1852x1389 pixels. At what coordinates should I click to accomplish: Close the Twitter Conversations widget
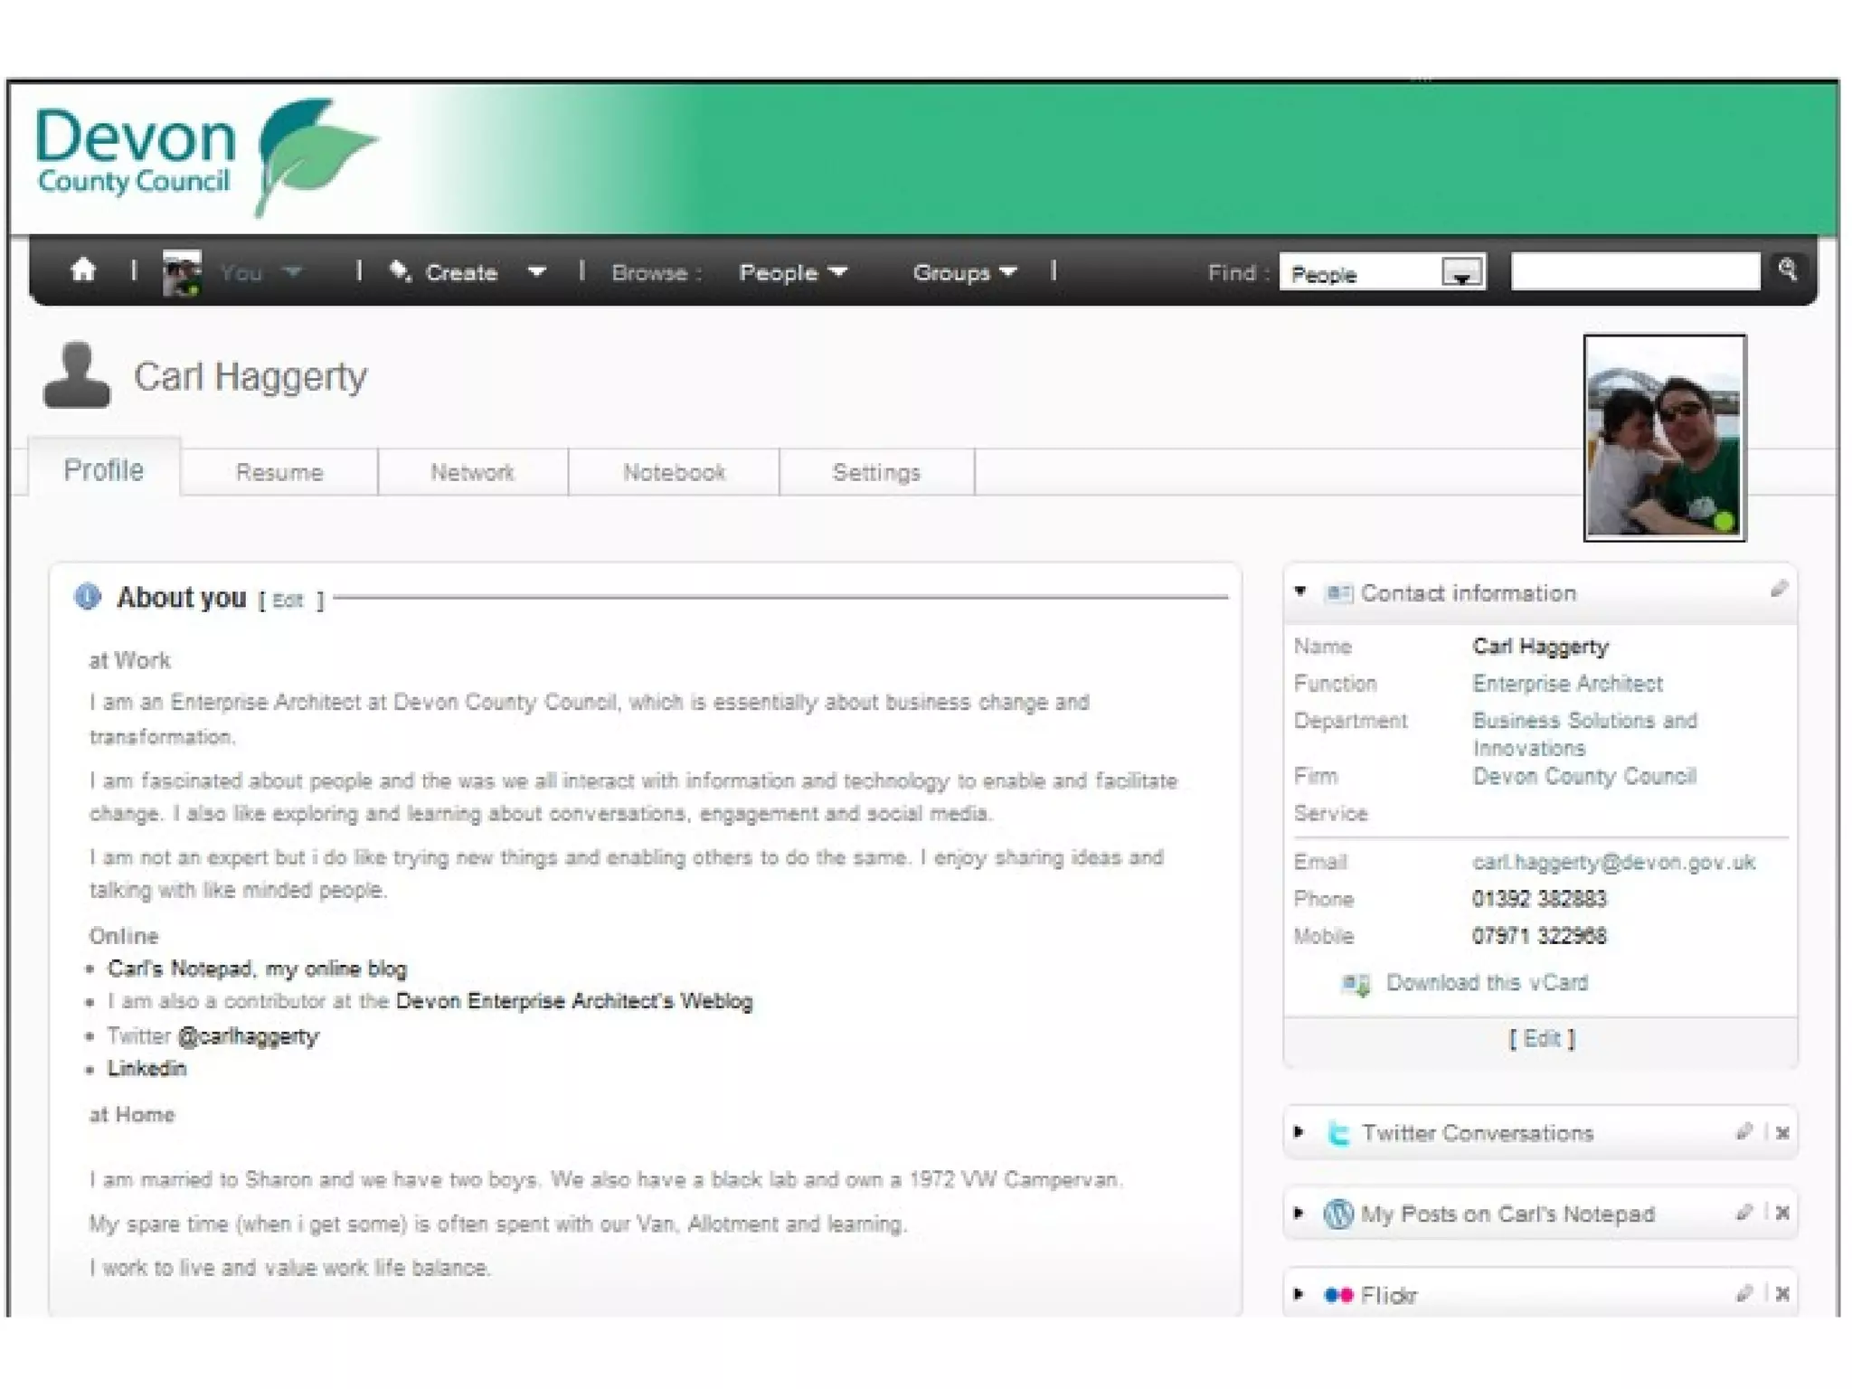1782,1132
